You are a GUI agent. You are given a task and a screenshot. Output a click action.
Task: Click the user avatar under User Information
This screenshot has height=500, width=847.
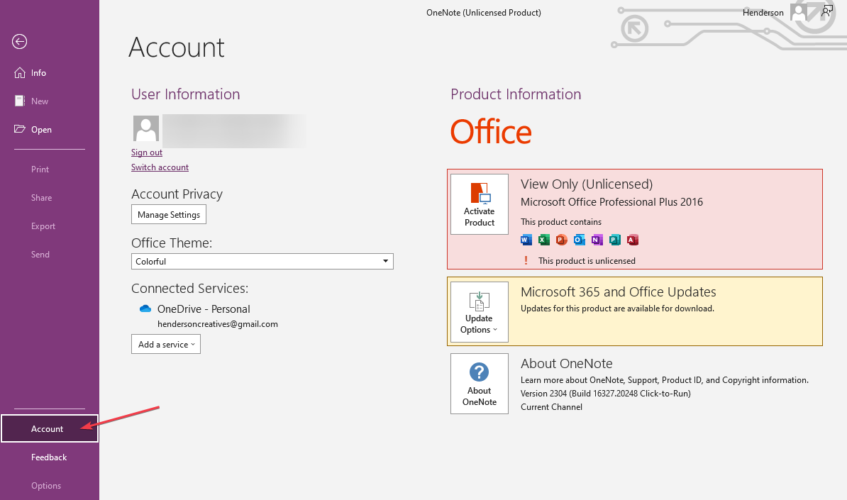146,128
